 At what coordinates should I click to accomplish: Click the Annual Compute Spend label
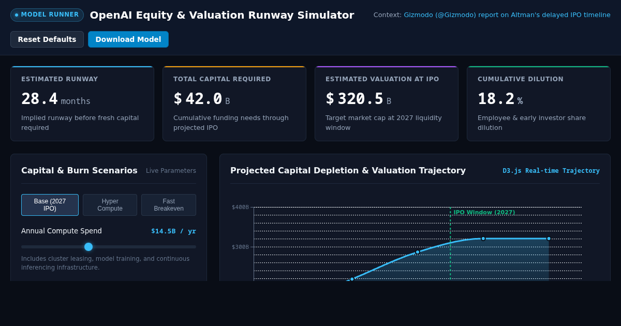(x=62, y=231)
